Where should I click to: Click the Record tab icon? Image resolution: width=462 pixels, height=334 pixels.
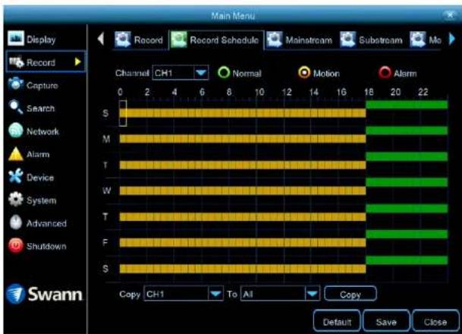click(123, 39)
